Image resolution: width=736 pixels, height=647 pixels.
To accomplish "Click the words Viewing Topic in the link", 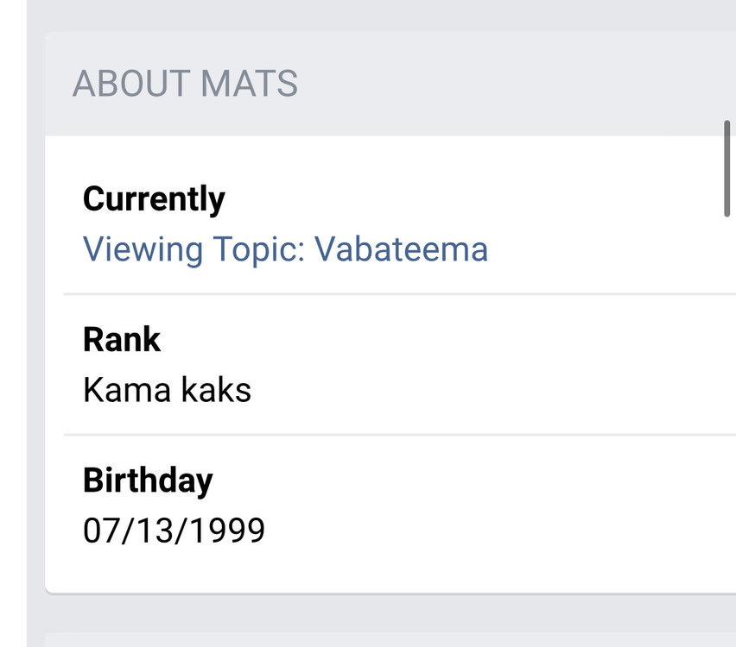I will [x=194, y=249].
